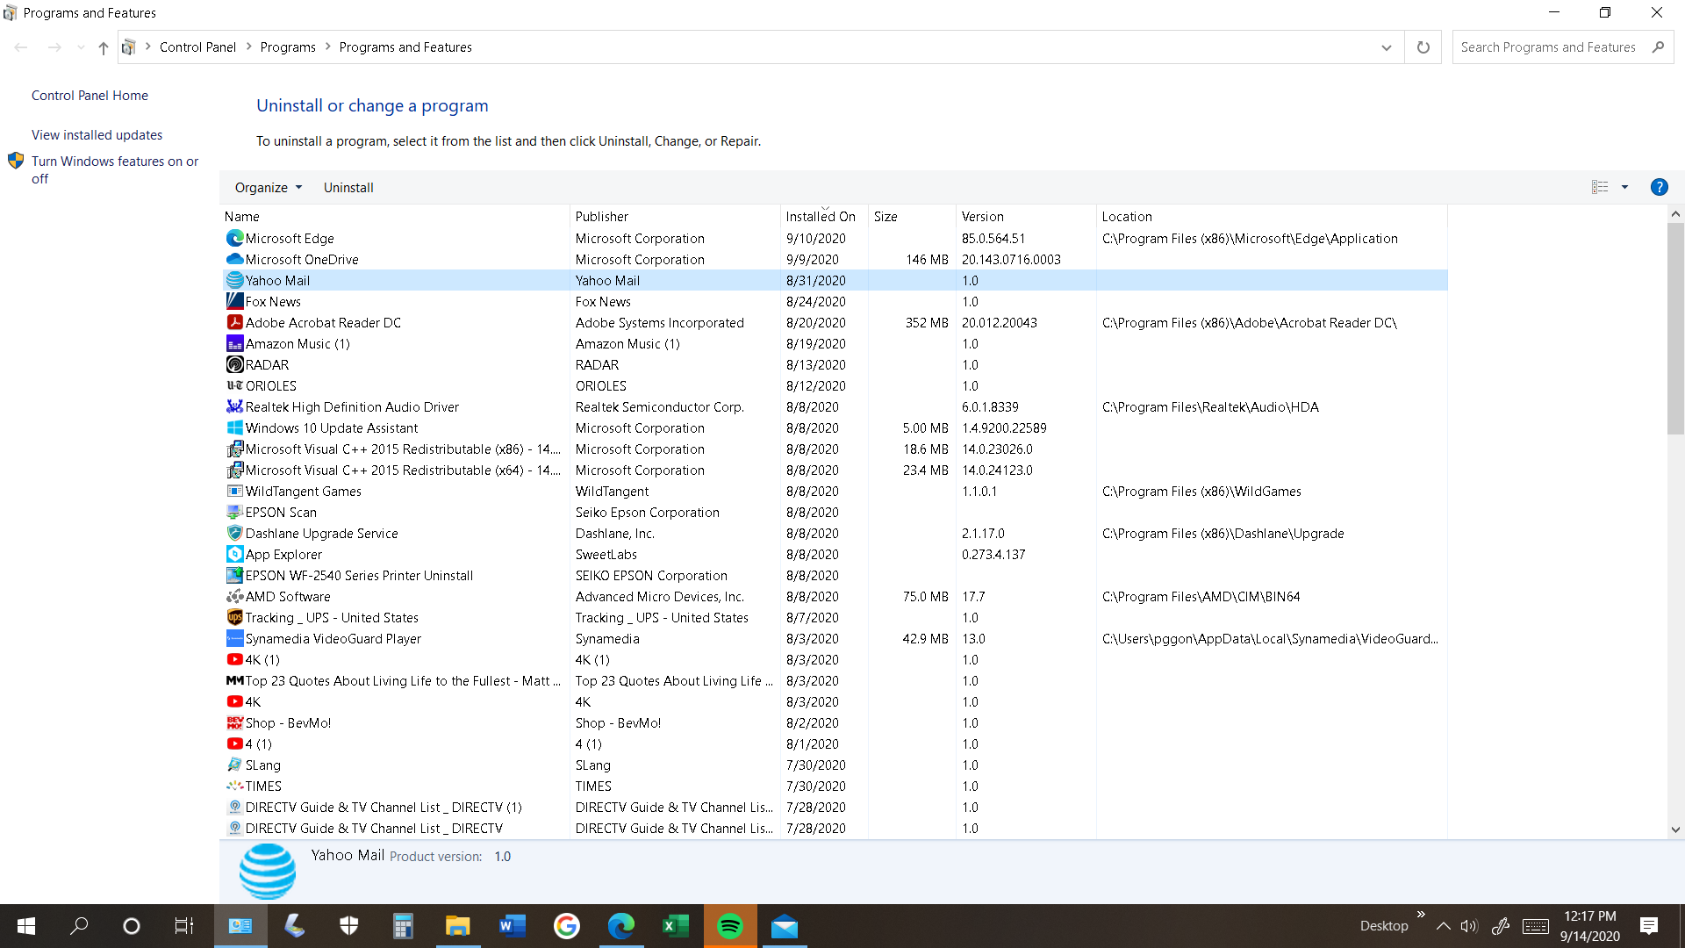The height and width of the screenshot is (948, 1685).
Task: Click the Search Programs and Features field
Action: point(1549,47)
